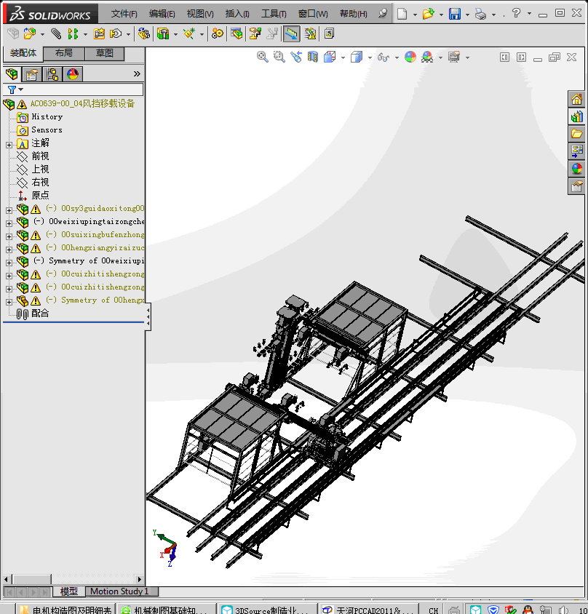588x614 pixels.
Task: Select the 前视 plane in feature tree
Action: [x=40, y=156]
